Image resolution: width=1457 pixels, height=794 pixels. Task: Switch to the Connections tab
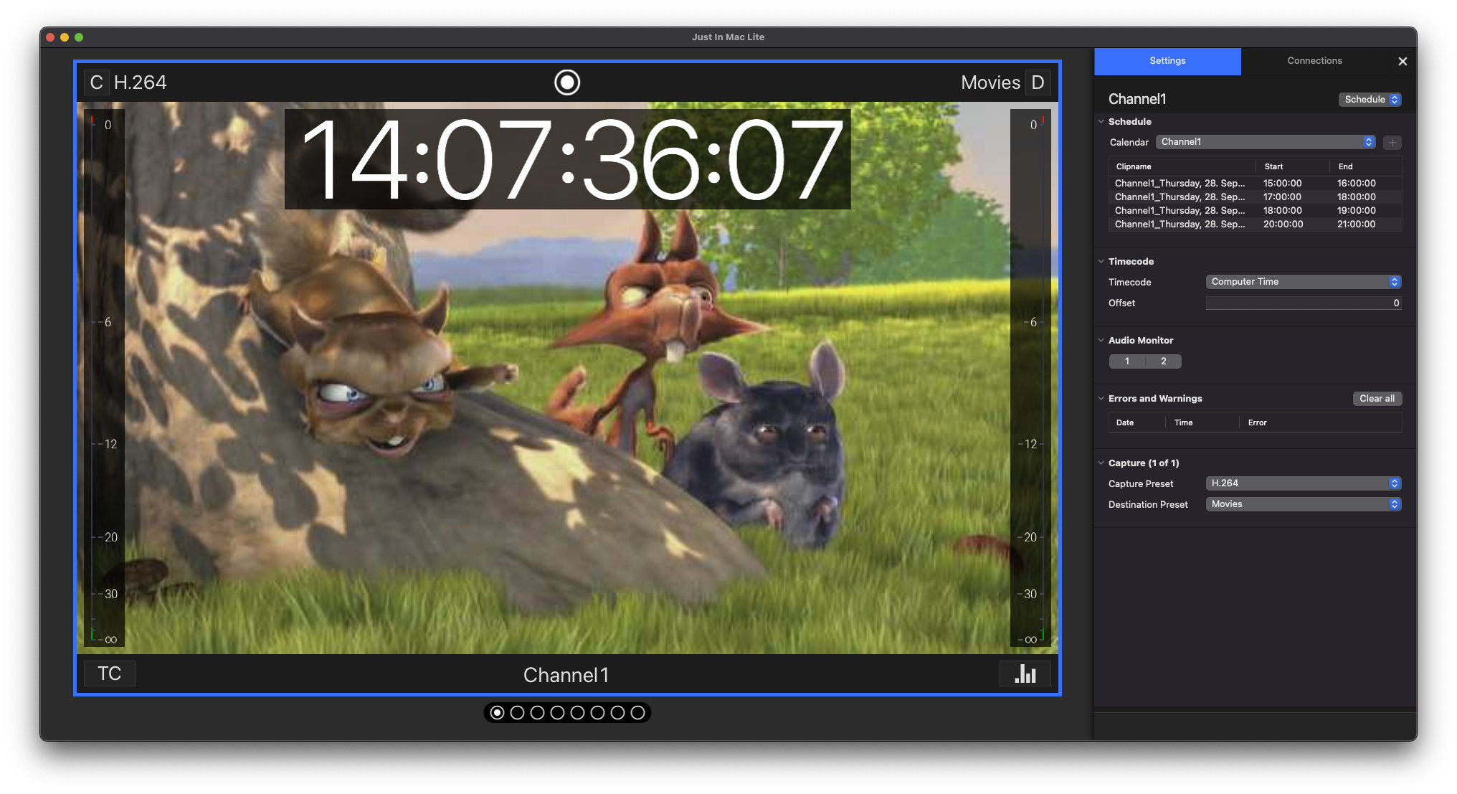coord(1314,61)
